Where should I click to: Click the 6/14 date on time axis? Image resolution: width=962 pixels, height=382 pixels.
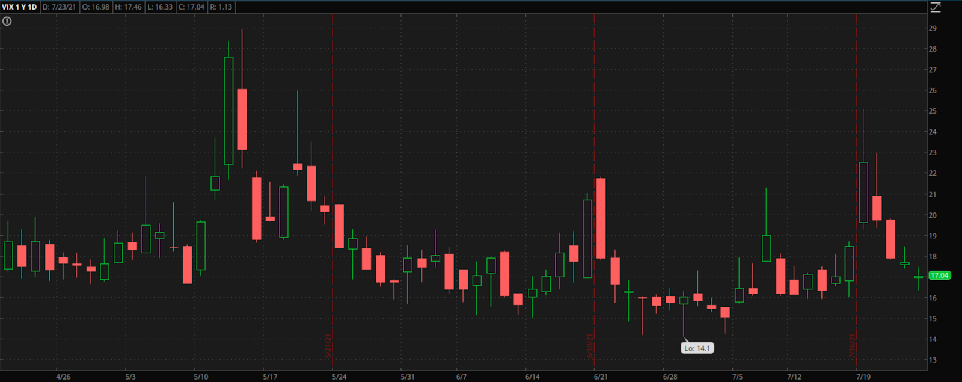click(532, 377)
